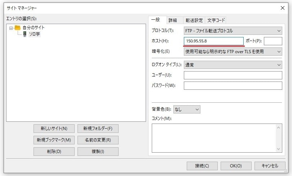Close the サイトマネージャー dialog window

click(282, 8)
